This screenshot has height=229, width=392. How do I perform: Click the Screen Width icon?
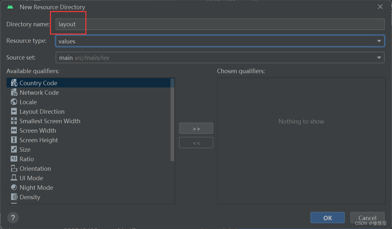coord(14,130)
